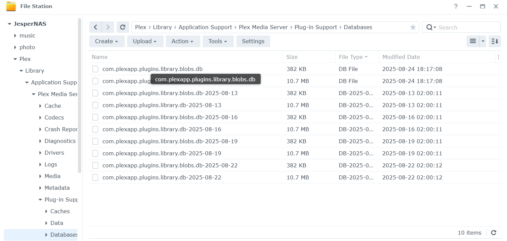
Task: Tick checkbox for com.plexapp.plugins.library.blobs.db
Action: click(95, 69)
